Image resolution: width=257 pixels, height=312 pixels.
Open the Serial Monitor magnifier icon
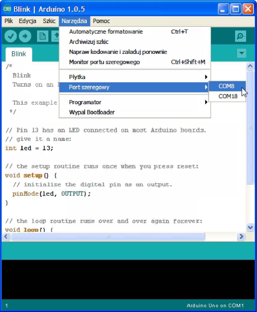[240, 36]
